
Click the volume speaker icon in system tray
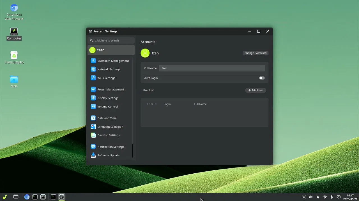click(x=311, y=197)
